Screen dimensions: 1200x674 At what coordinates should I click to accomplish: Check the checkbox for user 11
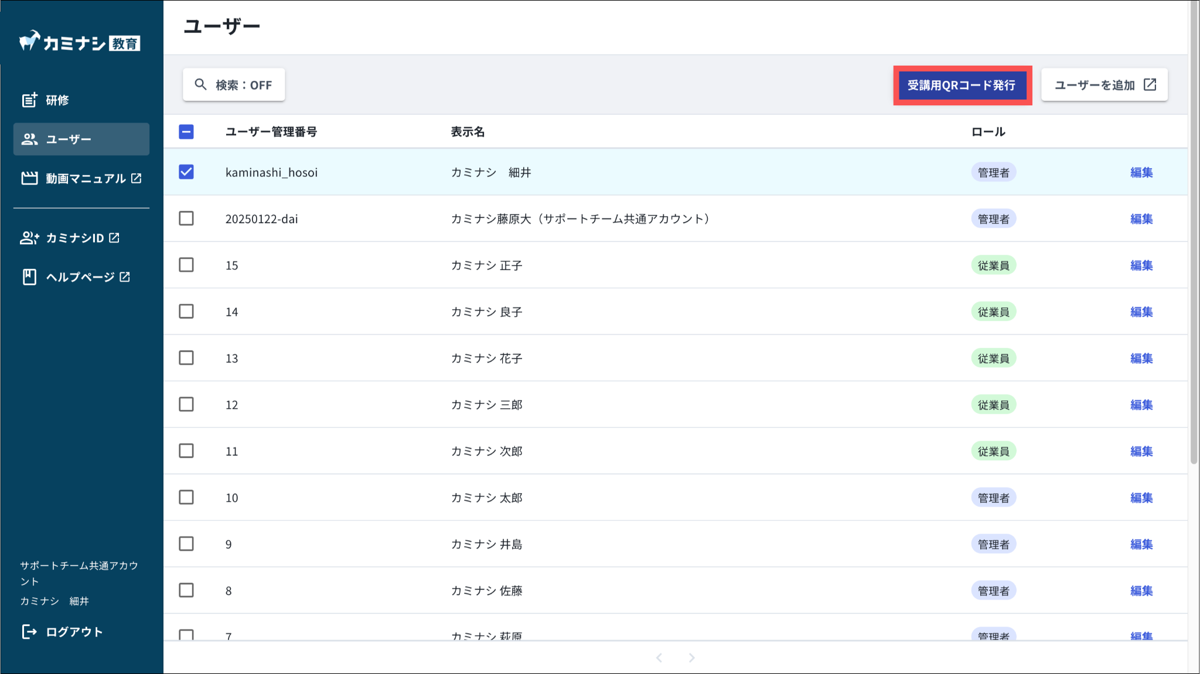[186, 451]
